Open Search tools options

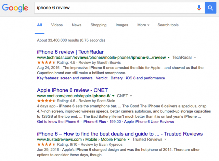(168, 25)
